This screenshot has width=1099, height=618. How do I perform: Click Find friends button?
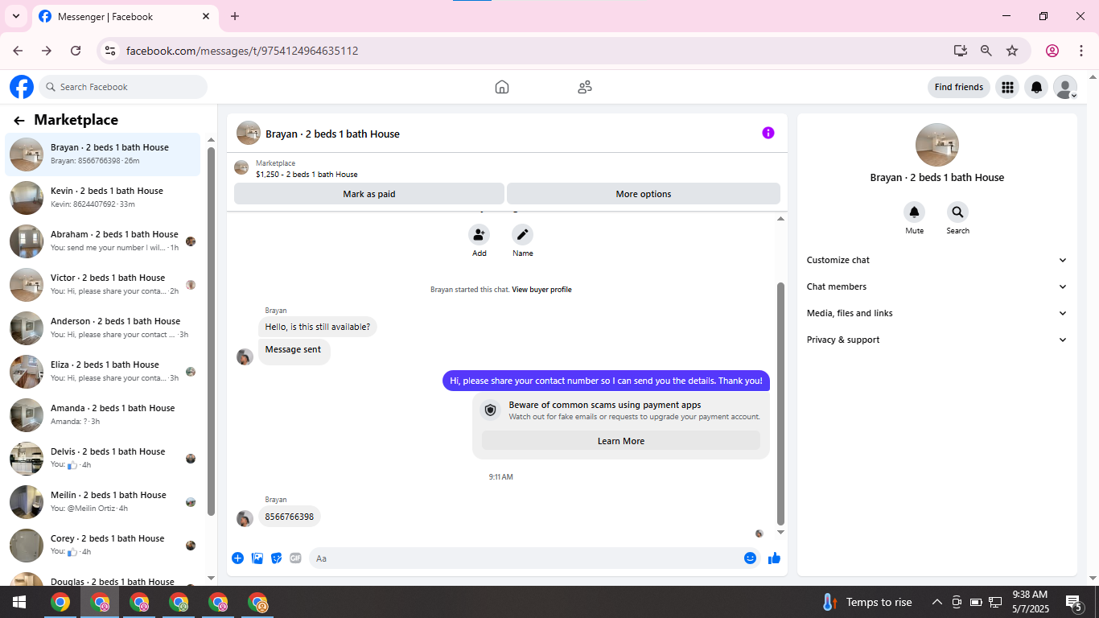pos(959,87)
